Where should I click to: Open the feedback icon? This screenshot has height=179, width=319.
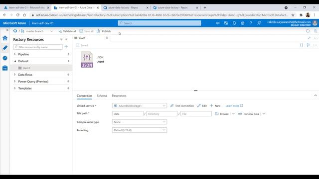(259, 23)
